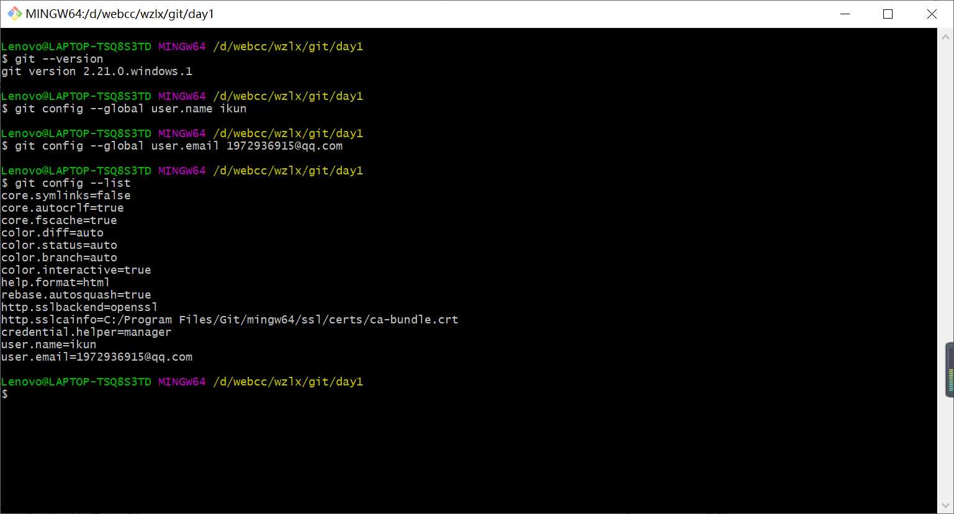Screen dimensions: 954x514
Task: Click the 'core.symlinks=false' output line
Action: [66, 196]
